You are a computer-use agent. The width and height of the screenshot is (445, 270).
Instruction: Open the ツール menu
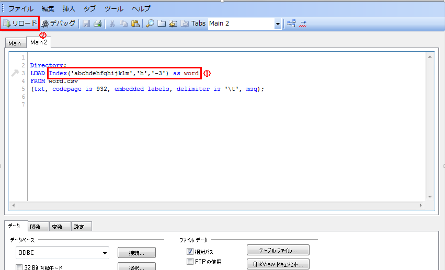point(114,9)
